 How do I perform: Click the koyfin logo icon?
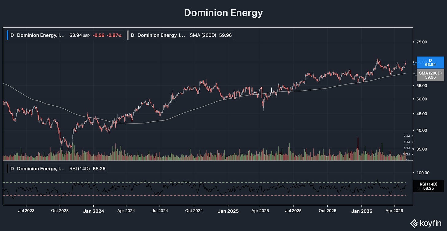point(414,223)
